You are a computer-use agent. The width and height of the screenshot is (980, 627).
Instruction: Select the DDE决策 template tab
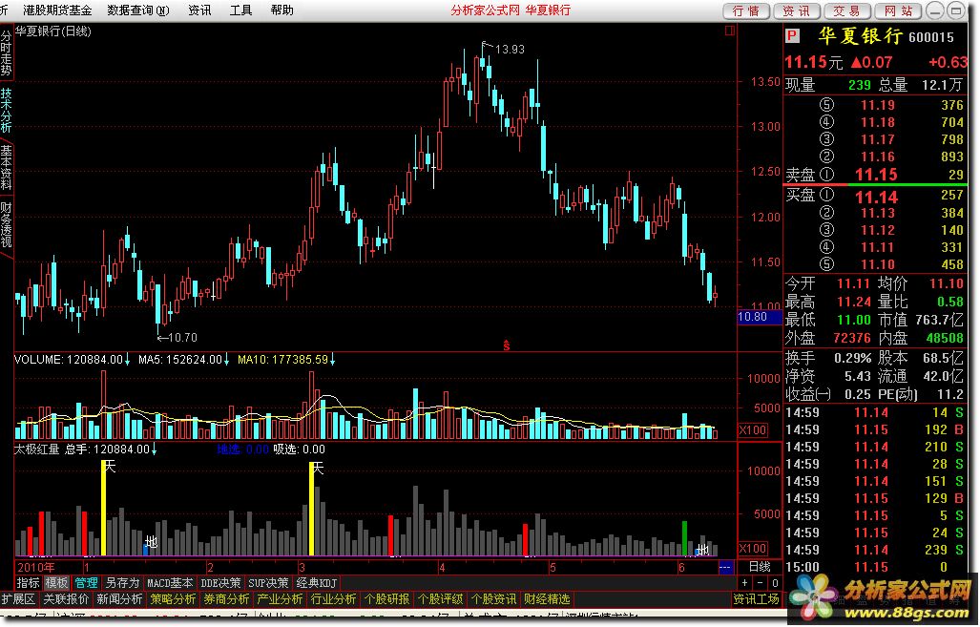click(220, 582)
